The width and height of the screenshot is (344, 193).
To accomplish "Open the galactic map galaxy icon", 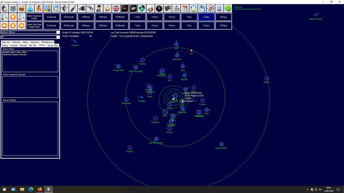I will 133,9.
